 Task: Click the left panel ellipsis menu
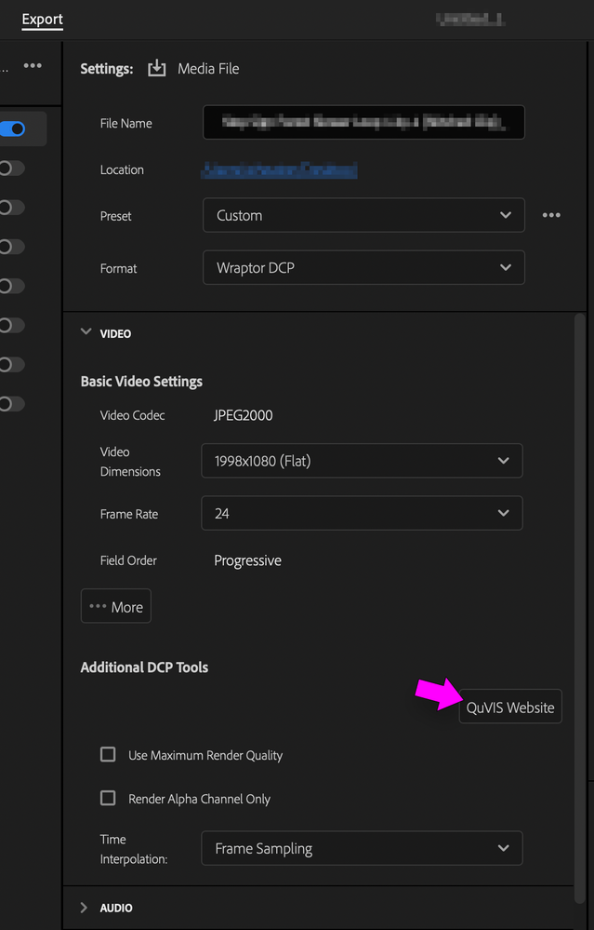point(33,66)
